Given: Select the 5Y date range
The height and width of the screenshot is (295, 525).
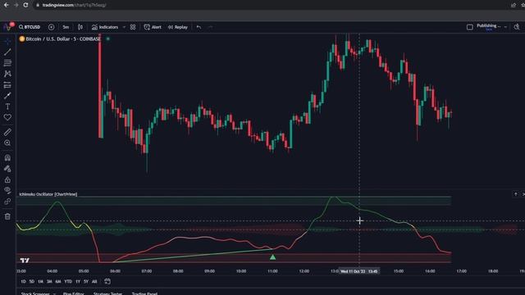Looking at the screenshot, I should [86, 282].
